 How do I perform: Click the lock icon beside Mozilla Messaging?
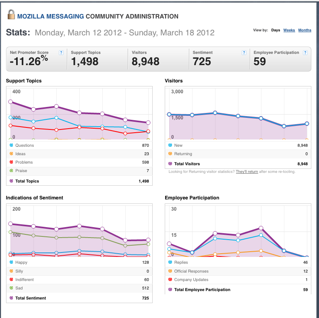click(x=11, y=14)
